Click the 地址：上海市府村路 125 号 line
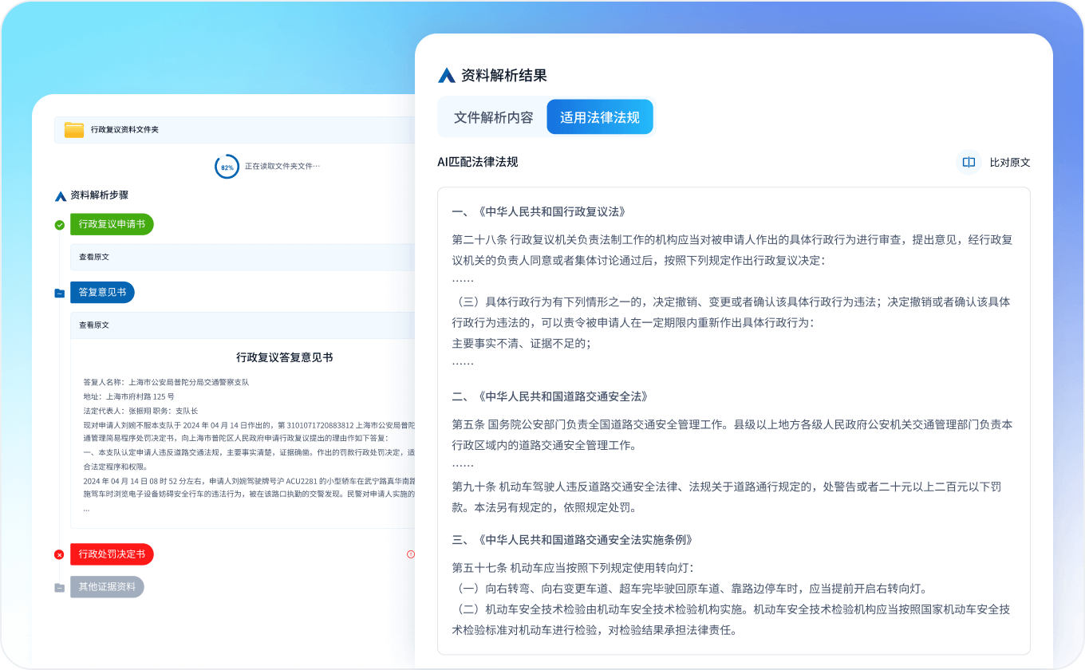 coord(128,396)
